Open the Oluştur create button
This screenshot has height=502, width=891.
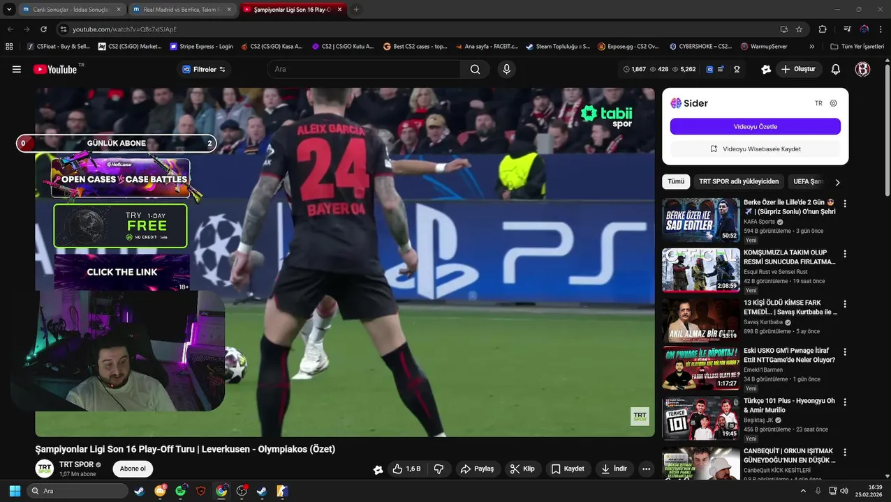coord(799,69)
